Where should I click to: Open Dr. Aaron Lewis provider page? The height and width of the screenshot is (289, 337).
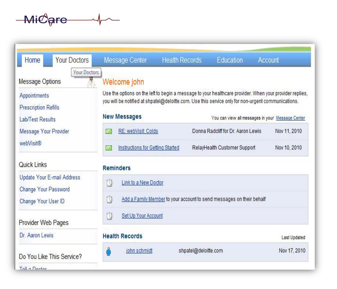(36, 235)
